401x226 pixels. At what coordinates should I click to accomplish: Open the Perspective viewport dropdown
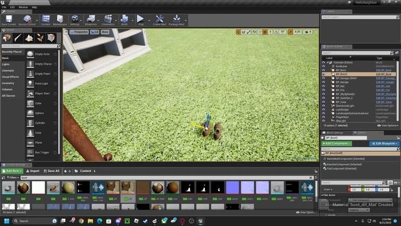pos(79,32)
